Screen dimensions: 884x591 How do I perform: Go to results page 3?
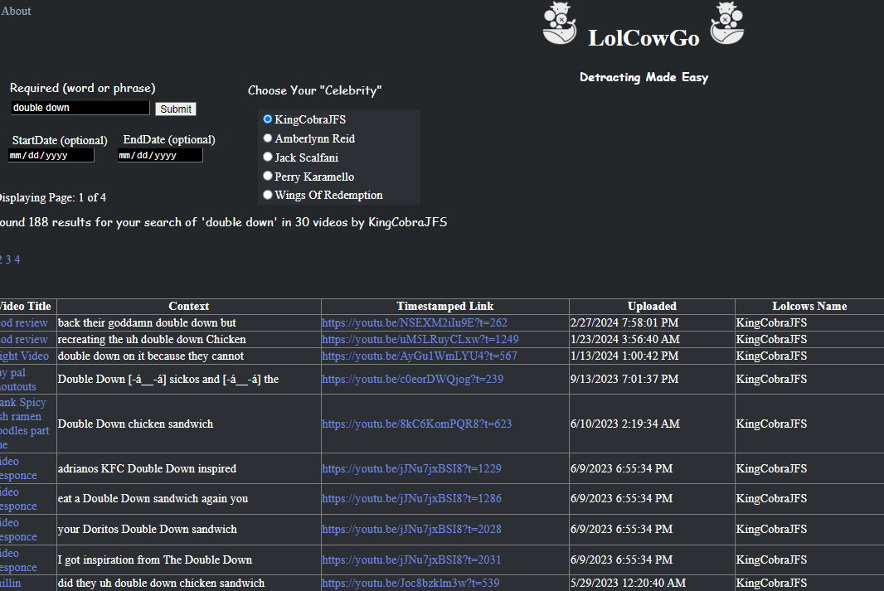coord(8,259)
